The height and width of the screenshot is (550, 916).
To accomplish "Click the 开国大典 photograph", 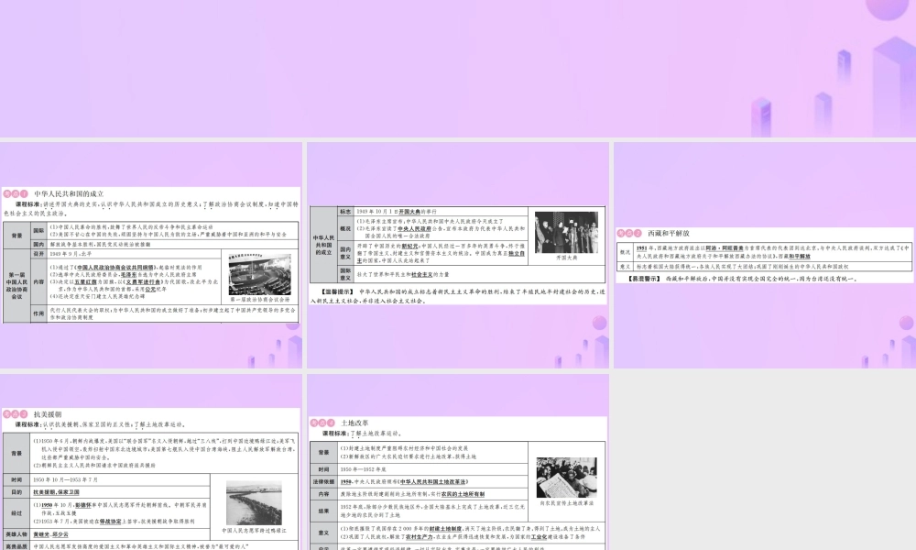I will pyautogui.click(x=566, y=232).
